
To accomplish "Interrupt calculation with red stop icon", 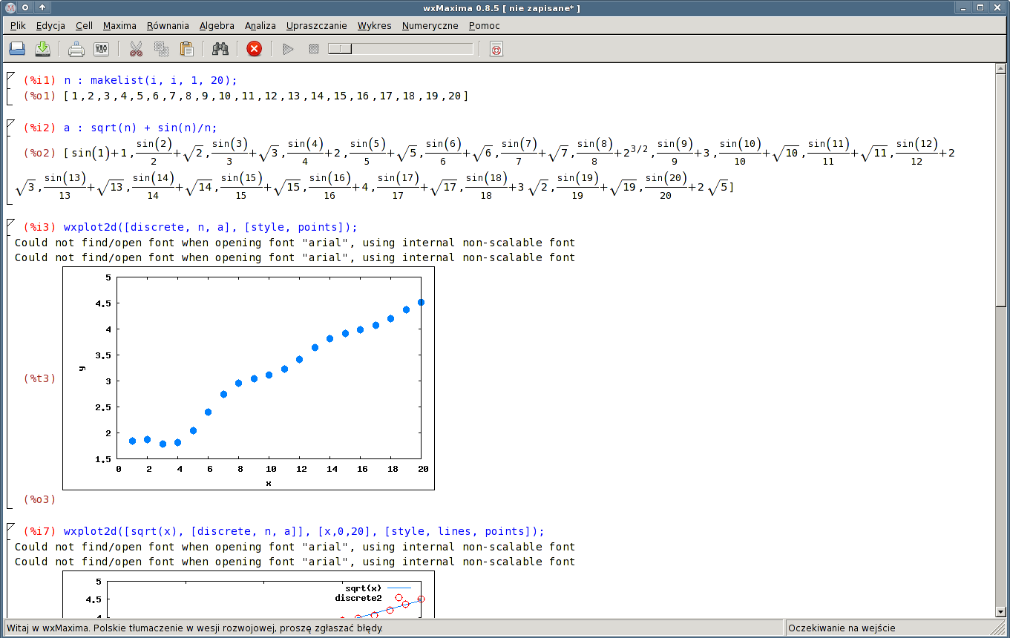I will tap(254, 49).
